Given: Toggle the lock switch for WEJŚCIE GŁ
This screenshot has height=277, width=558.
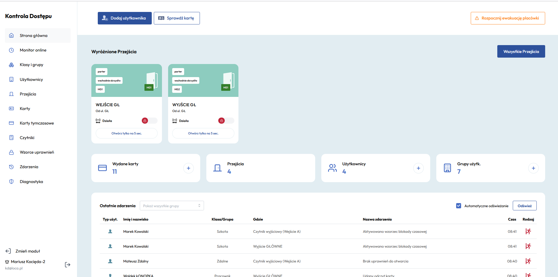Looking at the screenshot, I should tap(149, 121).
